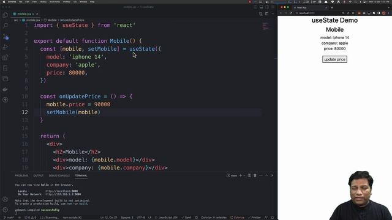Maximize the panel with the chevron up
Viewport: 392px width, 220px height.
tap(266, 175)
